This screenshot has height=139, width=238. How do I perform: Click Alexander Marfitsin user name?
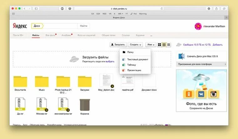pyautogui.click(x=214, y=26)
